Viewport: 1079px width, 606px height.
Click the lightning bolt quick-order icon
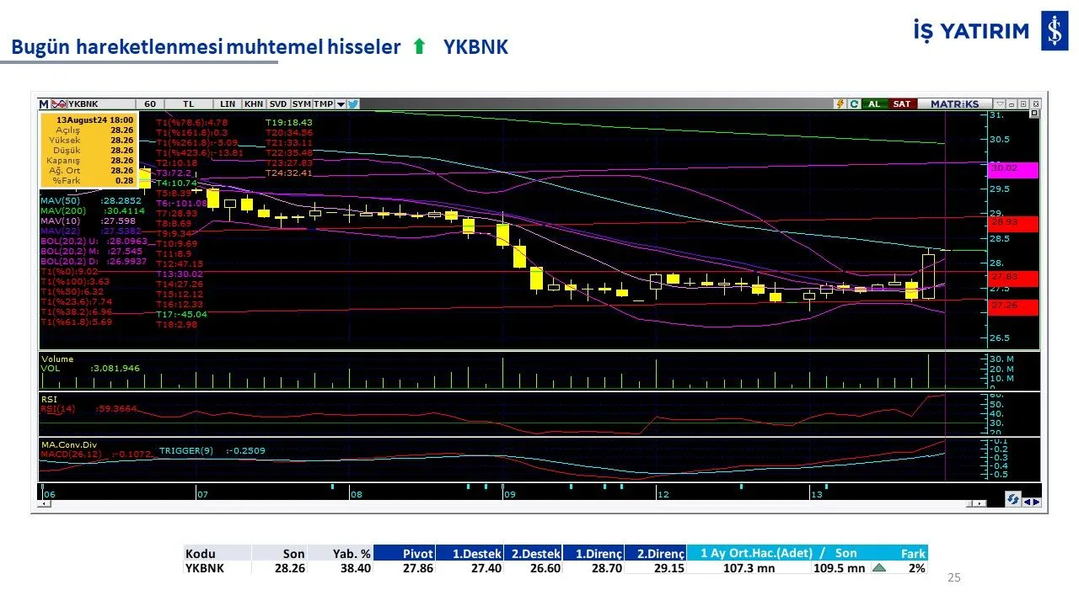click(840, 104)
